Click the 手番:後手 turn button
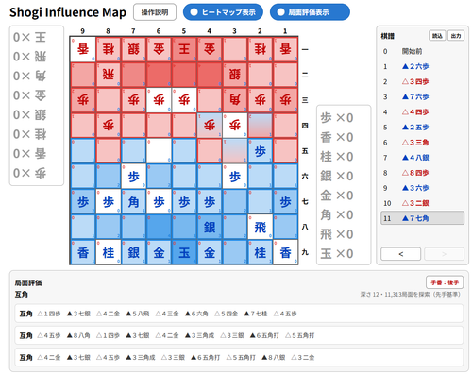Screen dimensions: 472x375 tap(445, 282)
